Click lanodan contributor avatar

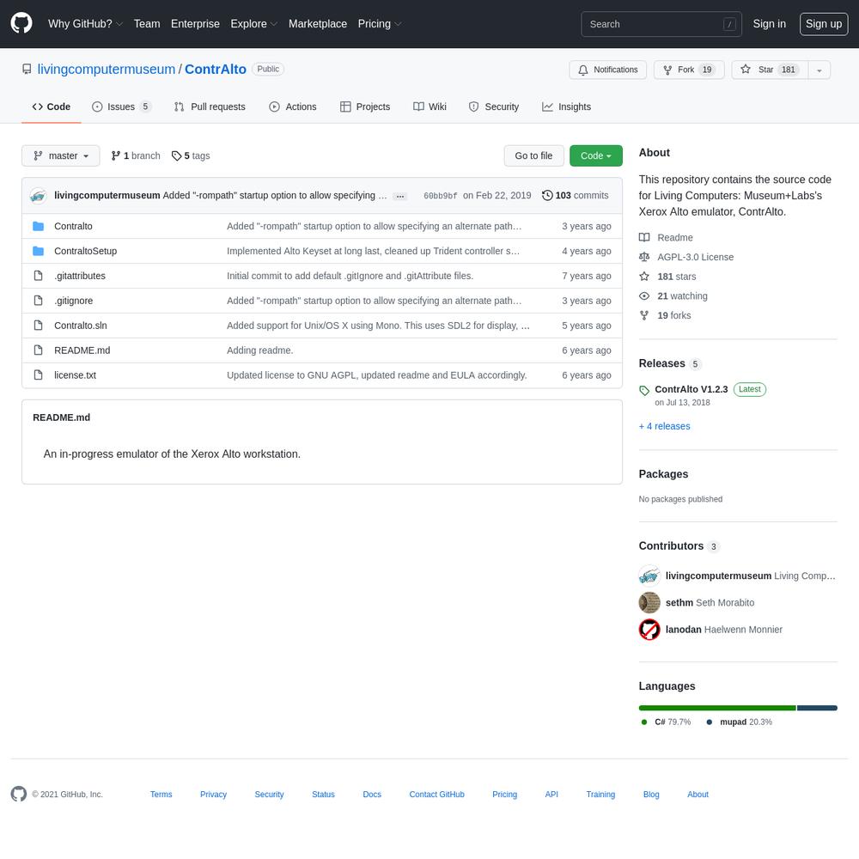pyautogui.click(x=649, y=630)
